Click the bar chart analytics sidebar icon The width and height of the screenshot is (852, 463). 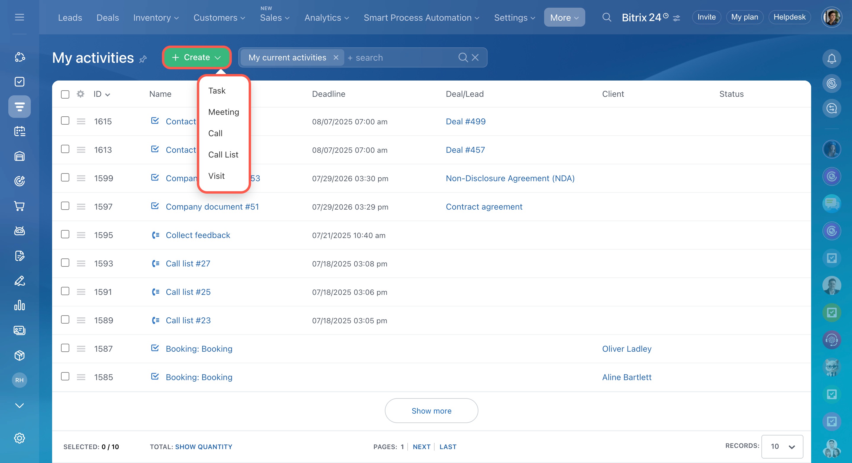[20, 305]
